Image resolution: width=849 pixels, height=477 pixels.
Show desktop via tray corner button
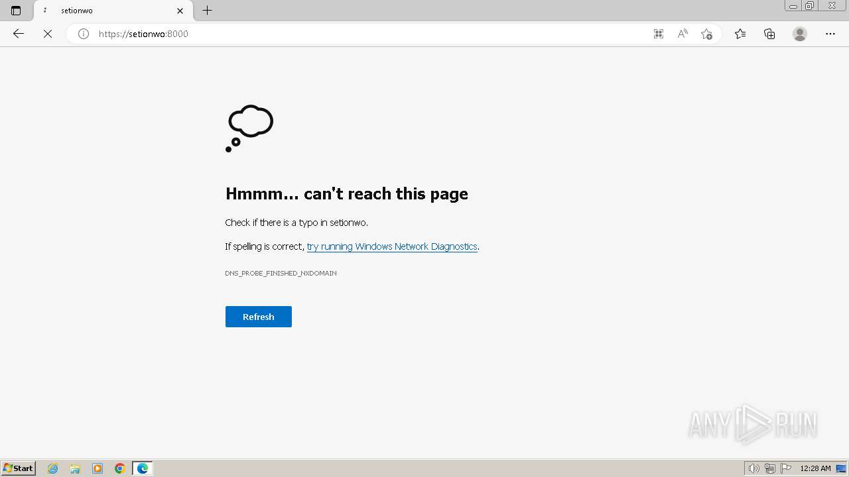[x=841, y=468]
